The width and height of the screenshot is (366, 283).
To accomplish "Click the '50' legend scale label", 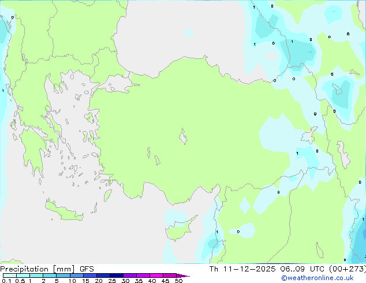I will 178,281.
